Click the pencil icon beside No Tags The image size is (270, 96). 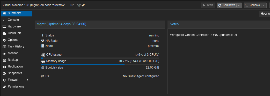[x=83, y=5]
